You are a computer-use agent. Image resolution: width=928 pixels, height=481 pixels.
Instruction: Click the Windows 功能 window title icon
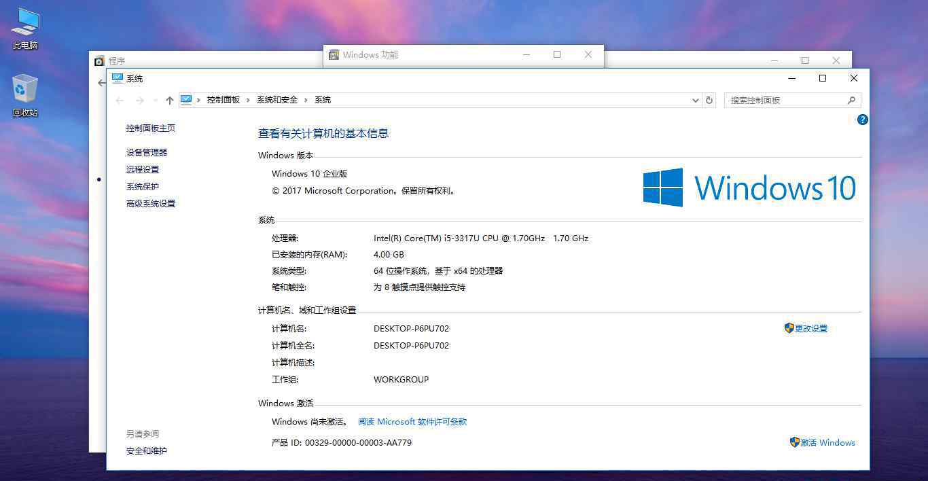tap(334, 55)
